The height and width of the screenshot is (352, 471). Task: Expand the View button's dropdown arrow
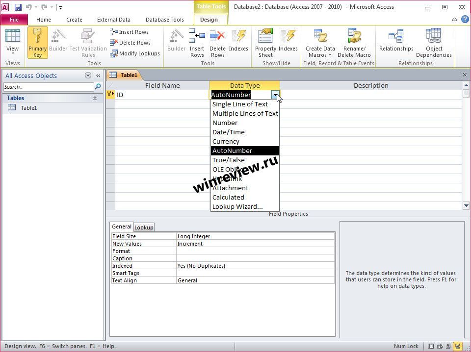(13, 54)
